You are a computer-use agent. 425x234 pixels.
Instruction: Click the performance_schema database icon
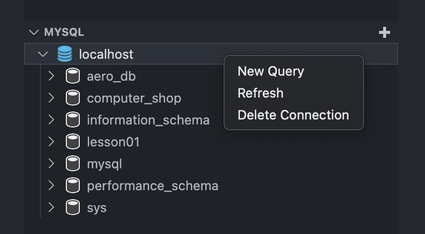pos(73,186)
